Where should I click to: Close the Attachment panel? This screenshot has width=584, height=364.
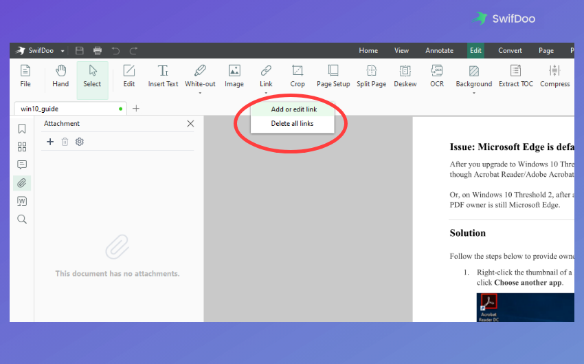pyautogui.click(x=190, y=123)
